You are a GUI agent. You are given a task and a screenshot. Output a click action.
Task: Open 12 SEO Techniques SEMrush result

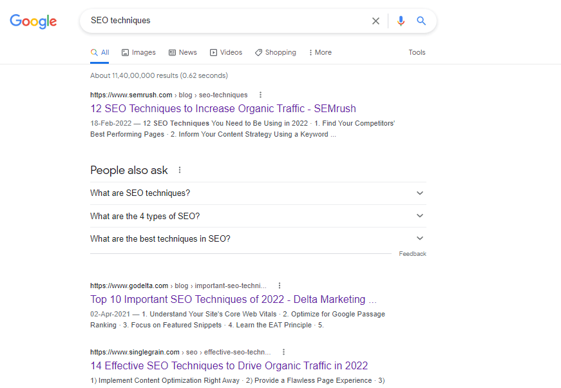coord(223,108)
